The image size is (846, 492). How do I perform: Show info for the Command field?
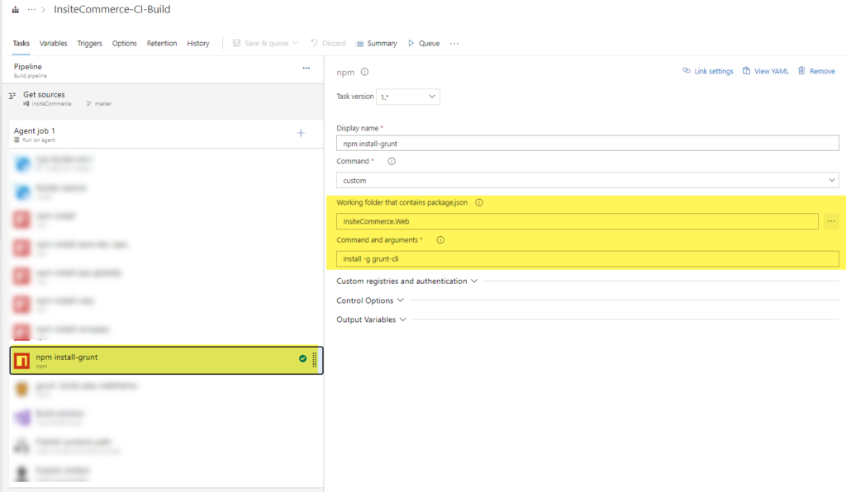(x=392, y=161)
